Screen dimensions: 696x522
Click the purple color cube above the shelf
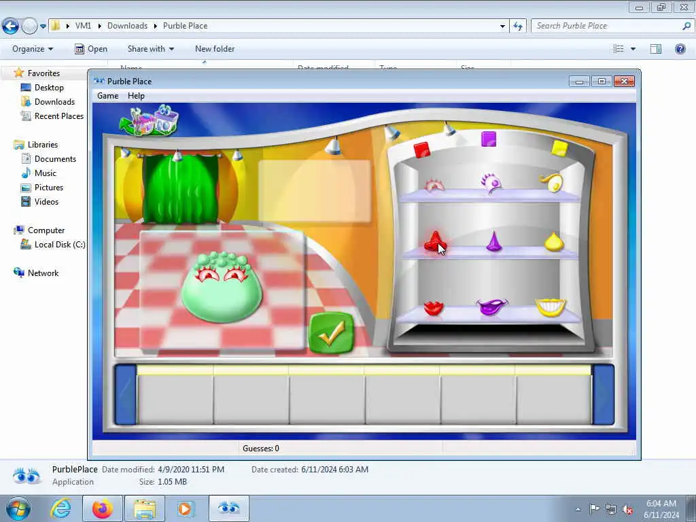pos(489,139)
